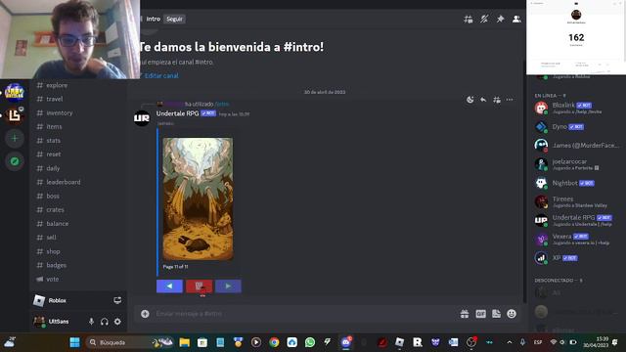Image resolution: width=626 pixels, height=352 pixels.
Task: Click the Undertale RPG message author name
Action: 177,113
